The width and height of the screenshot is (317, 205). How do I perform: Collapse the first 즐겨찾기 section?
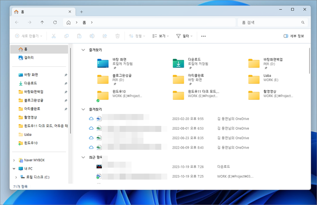[x=83, y=50]
